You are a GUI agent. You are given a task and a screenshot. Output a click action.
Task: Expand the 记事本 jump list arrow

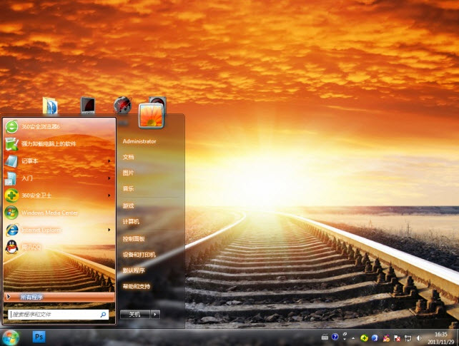[109, 161]
